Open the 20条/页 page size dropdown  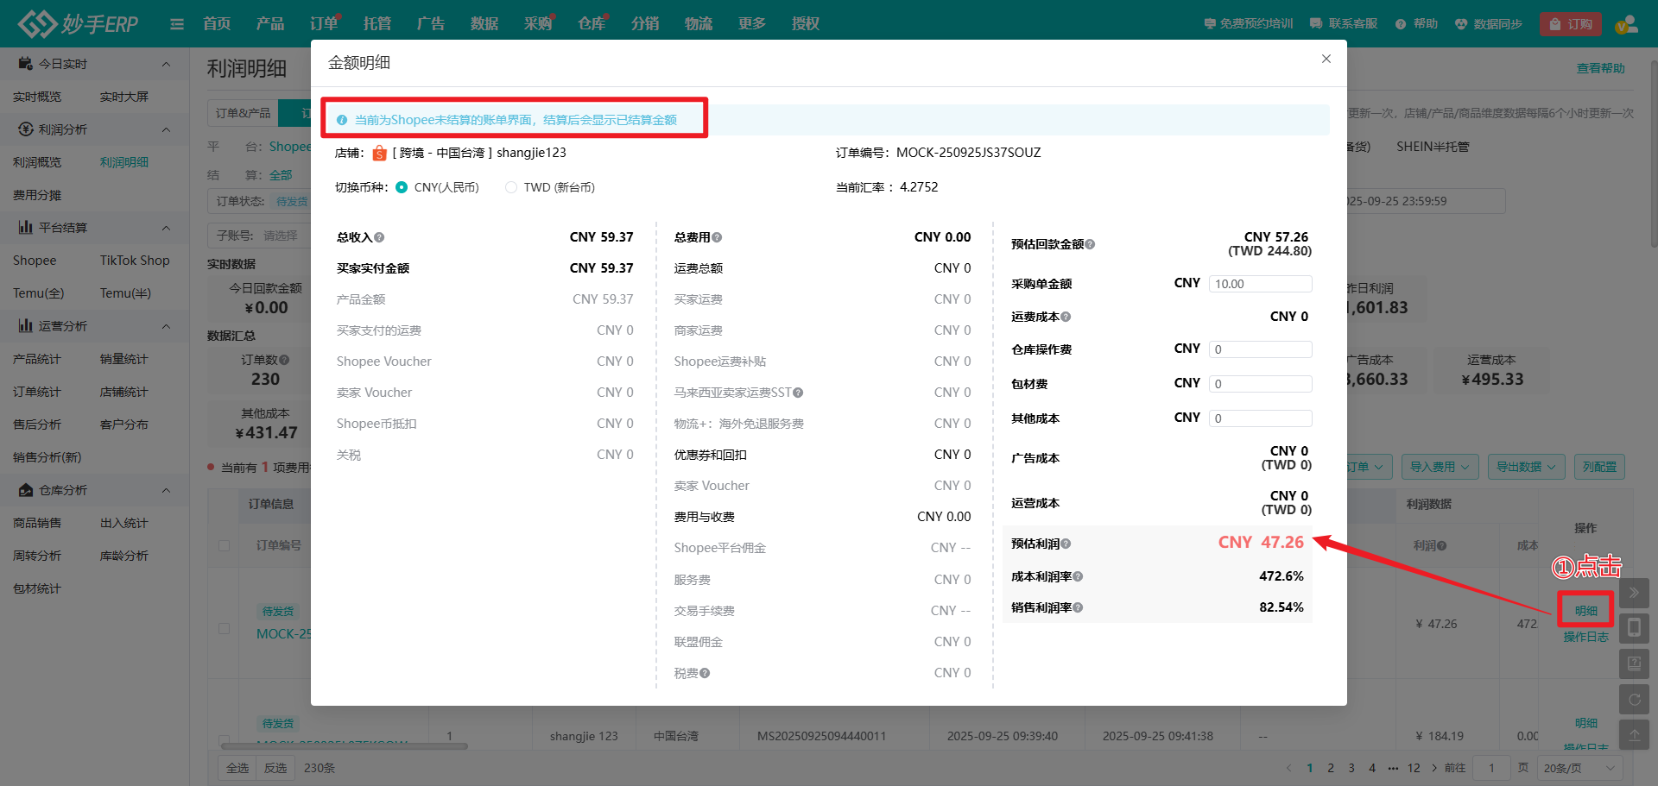pos(1579,768)
